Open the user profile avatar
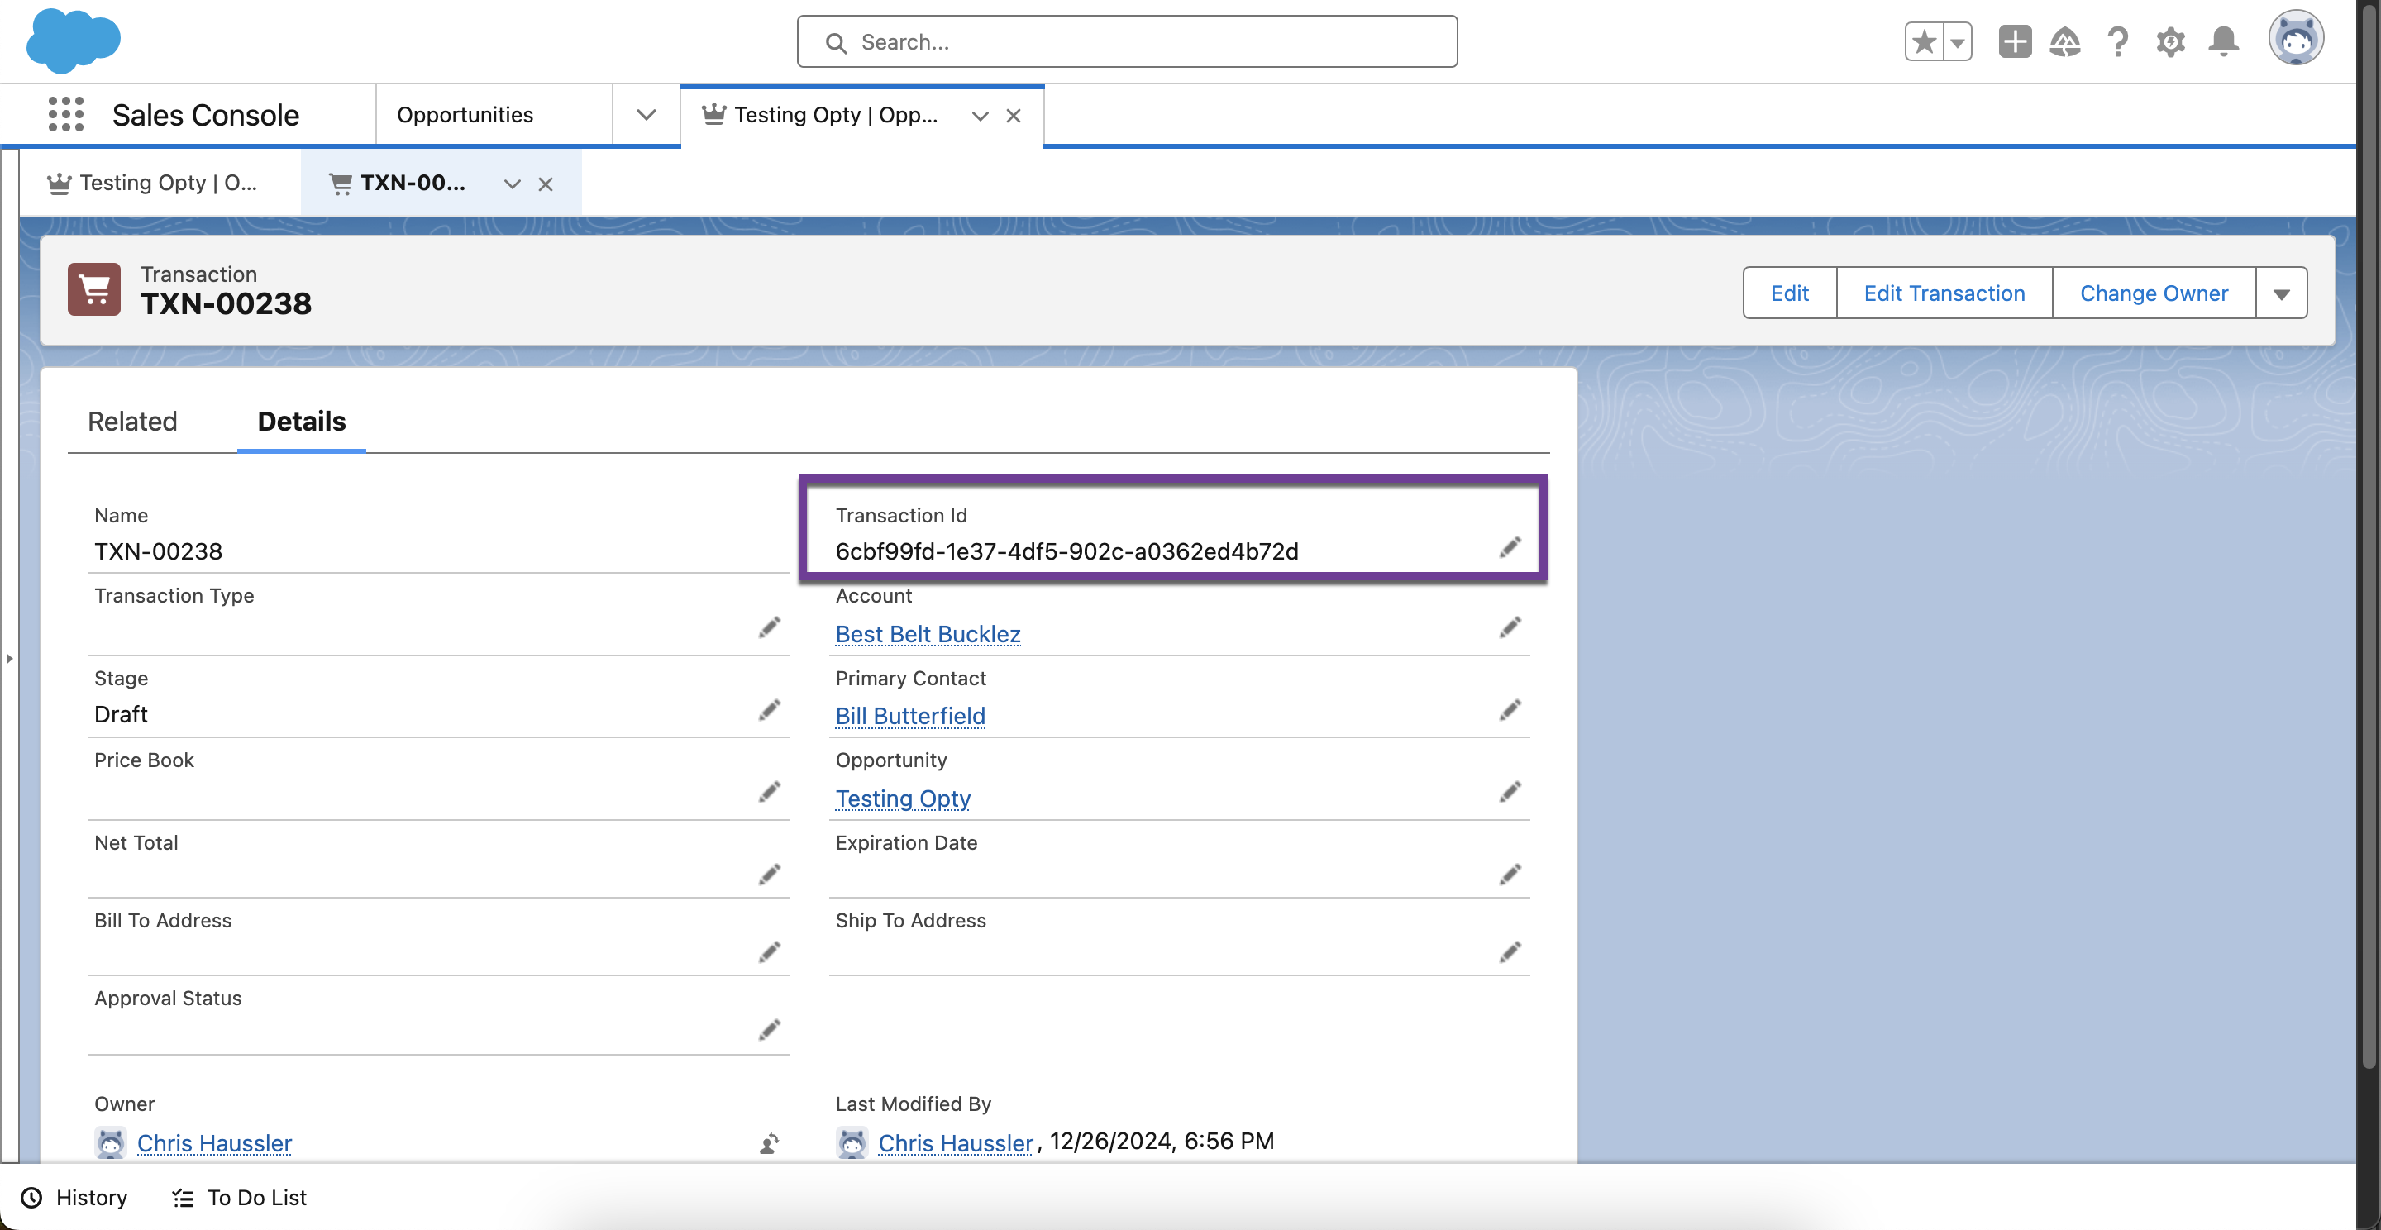The height and width of the screenshot is (1230, 2381). coord(2296,39)
